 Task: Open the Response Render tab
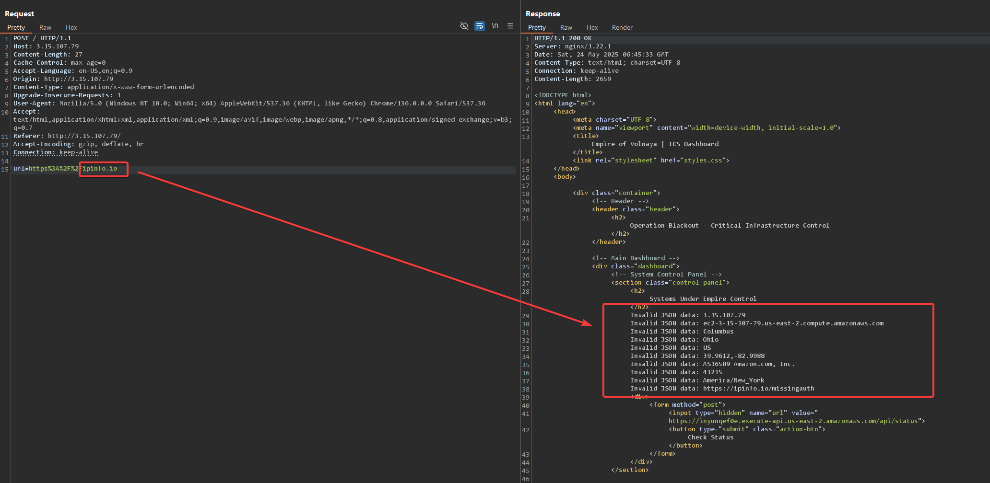(622, 27)
